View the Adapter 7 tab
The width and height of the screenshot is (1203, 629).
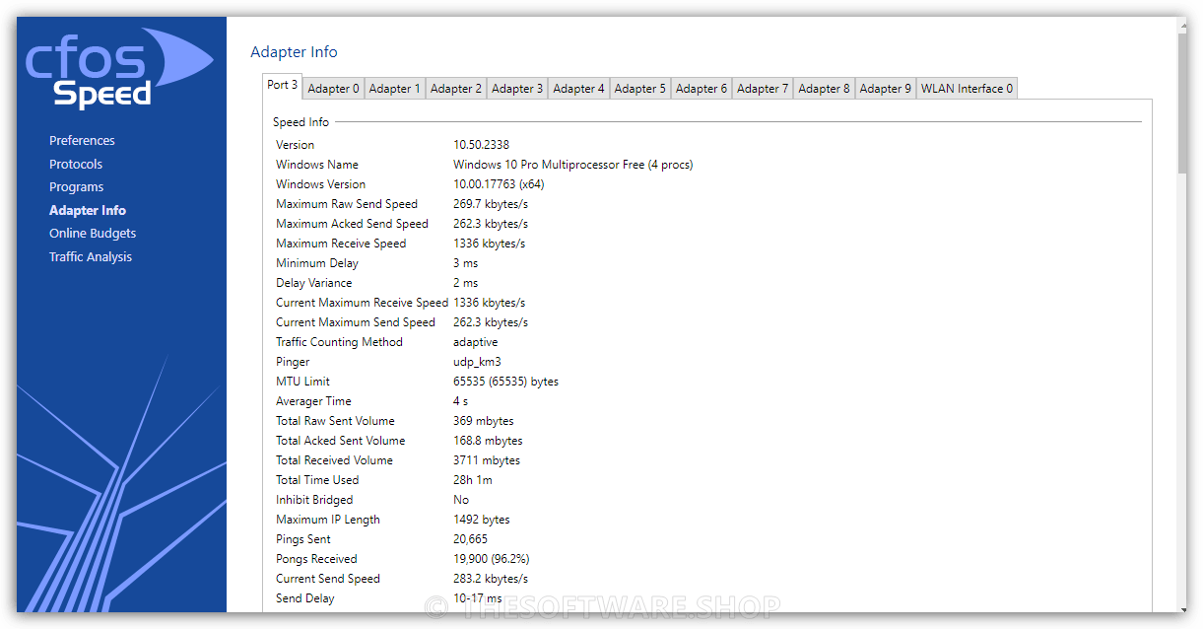(x=763, y=89)
